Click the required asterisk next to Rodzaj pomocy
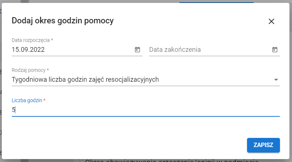 pos(48,70)
